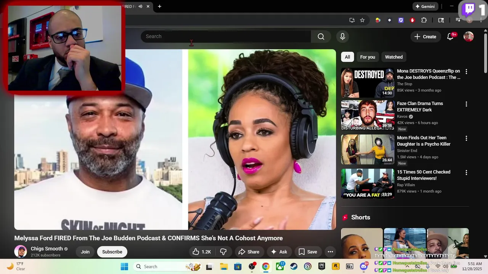
Task: Open 15 Times 50 Cent video thumbnail
Action: tap(368, 184)
